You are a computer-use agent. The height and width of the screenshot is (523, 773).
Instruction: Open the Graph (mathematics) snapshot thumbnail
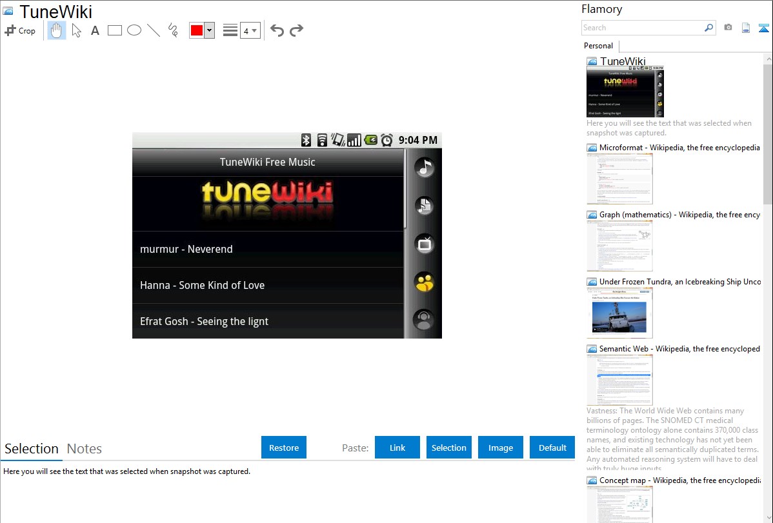(x=619, y=246)
